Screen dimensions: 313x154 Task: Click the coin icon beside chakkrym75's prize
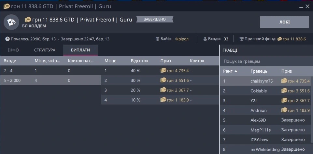pos(284,81)
